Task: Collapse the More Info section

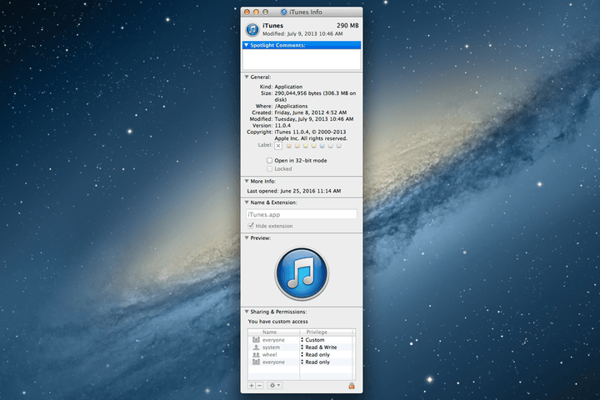Action: (247, 181)
